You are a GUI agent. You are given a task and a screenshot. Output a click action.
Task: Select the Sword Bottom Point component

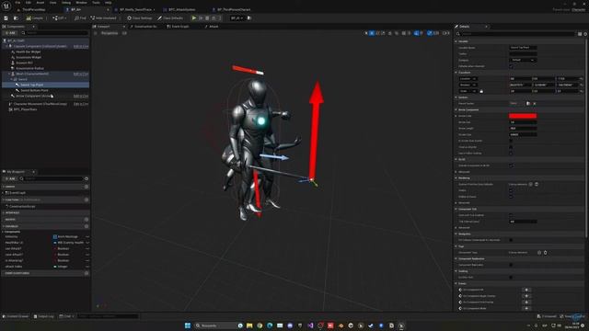34,90
